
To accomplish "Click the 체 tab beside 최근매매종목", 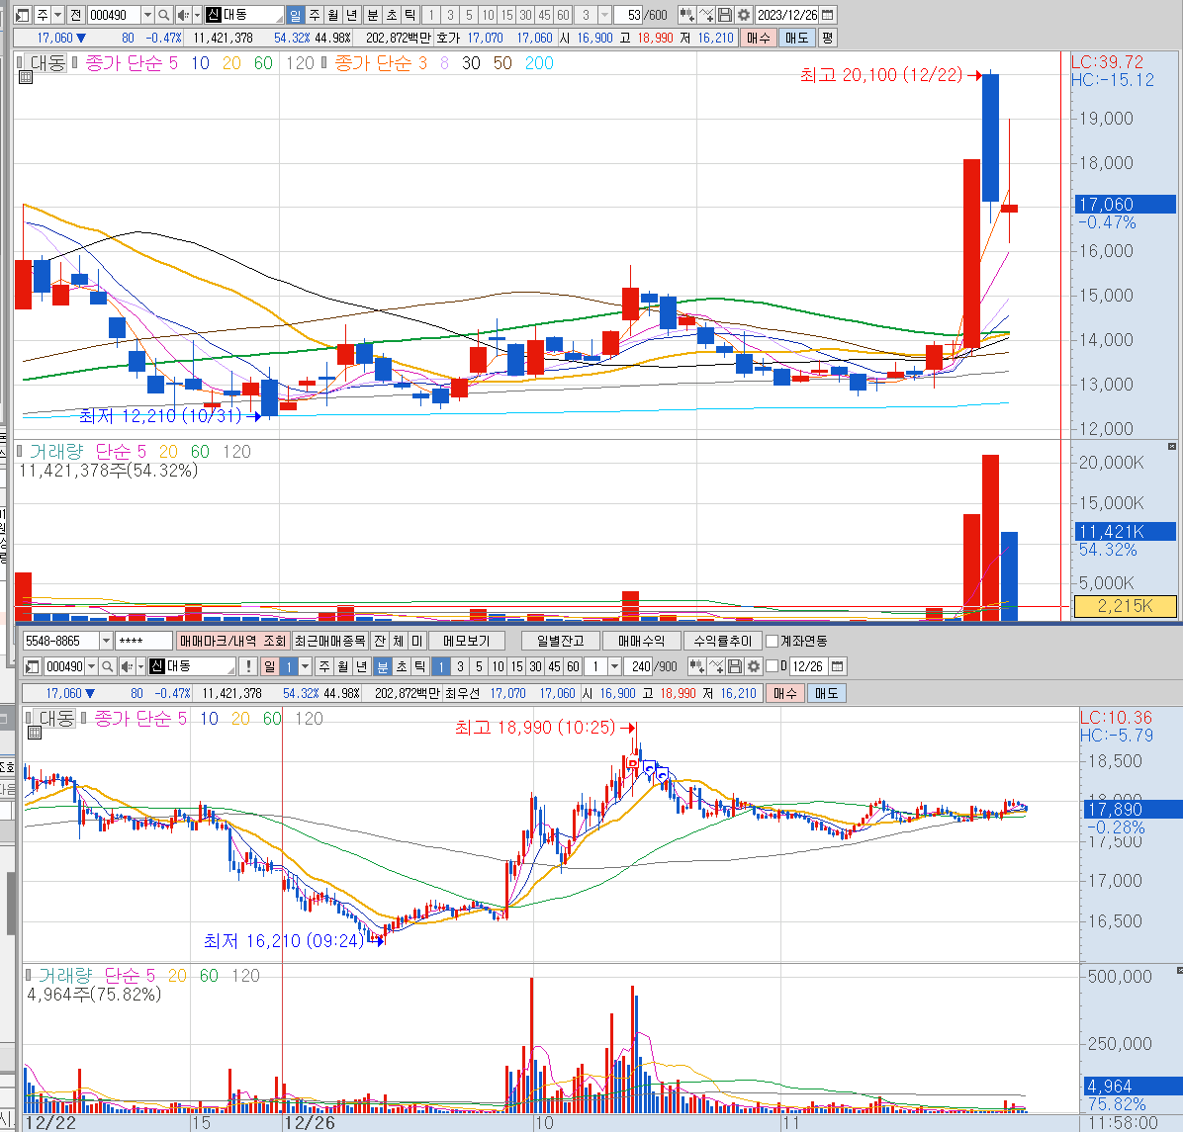I will (x=399, y=641).
